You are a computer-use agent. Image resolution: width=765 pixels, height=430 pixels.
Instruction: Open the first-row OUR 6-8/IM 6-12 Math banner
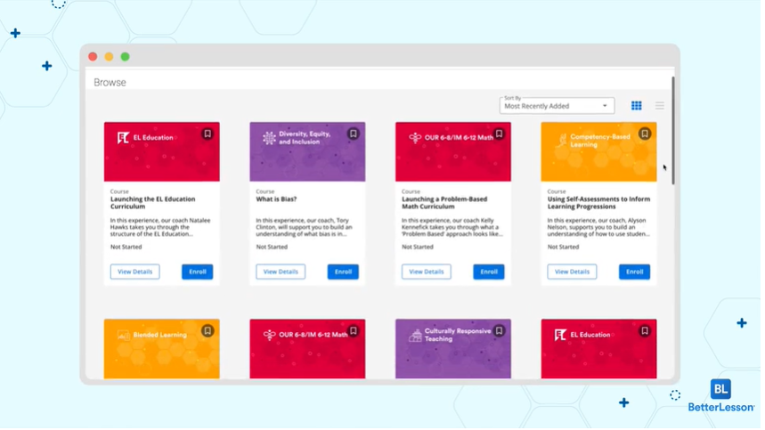click(456, 152)
